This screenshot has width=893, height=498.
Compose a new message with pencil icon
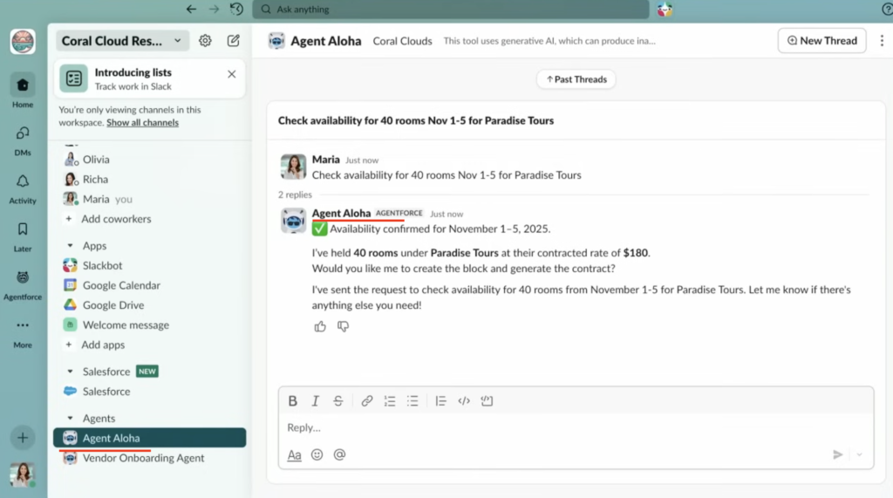coord(234,40)
